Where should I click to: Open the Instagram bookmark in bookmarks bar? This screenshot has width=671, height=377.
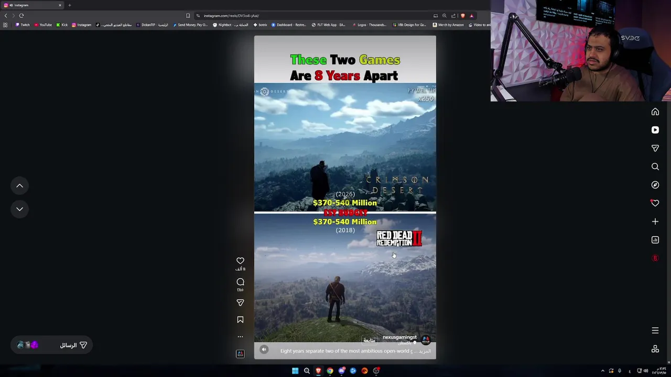pyautogui.click(x=81, y=25)
